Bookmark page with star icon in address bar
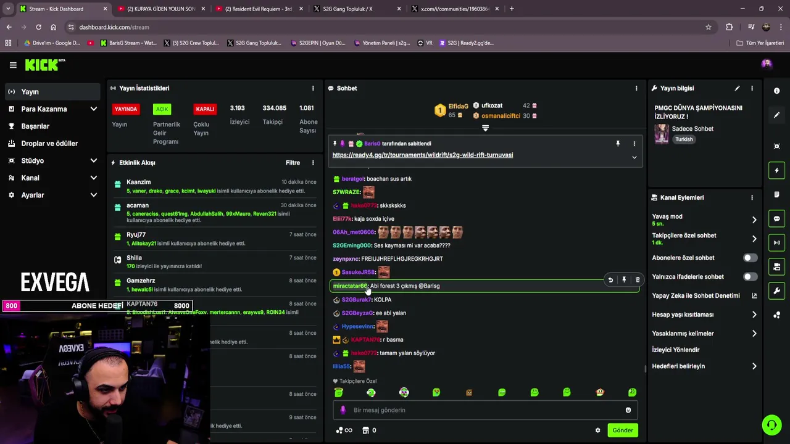This screenshot has height=444, width=790. click(x=709, y=27)
